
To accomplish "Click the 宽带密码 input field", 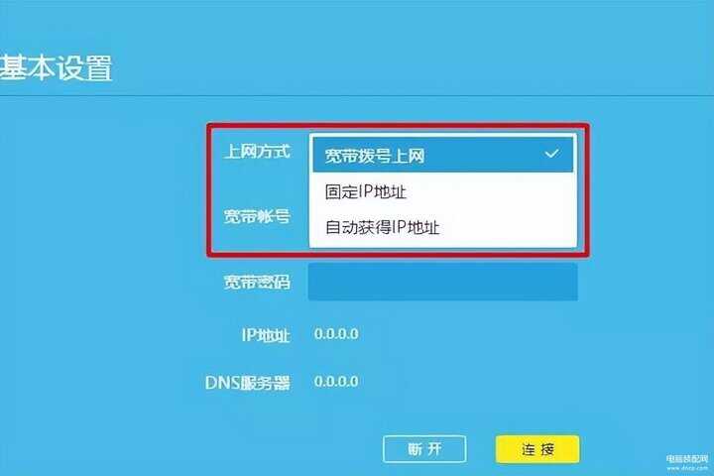I will coord(442,282).
